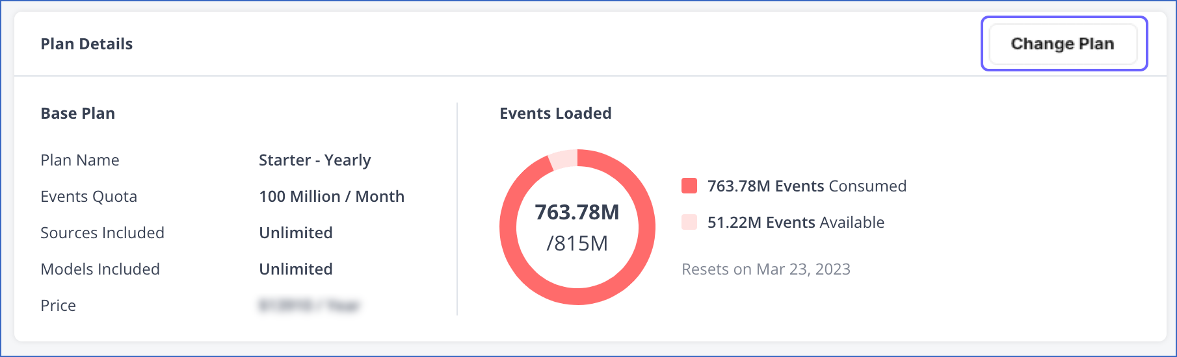Select Unlimited value for Sources Included
The height and width of the screenshot is (357, 1177).
pyautogui.click(x=296, y=232)
